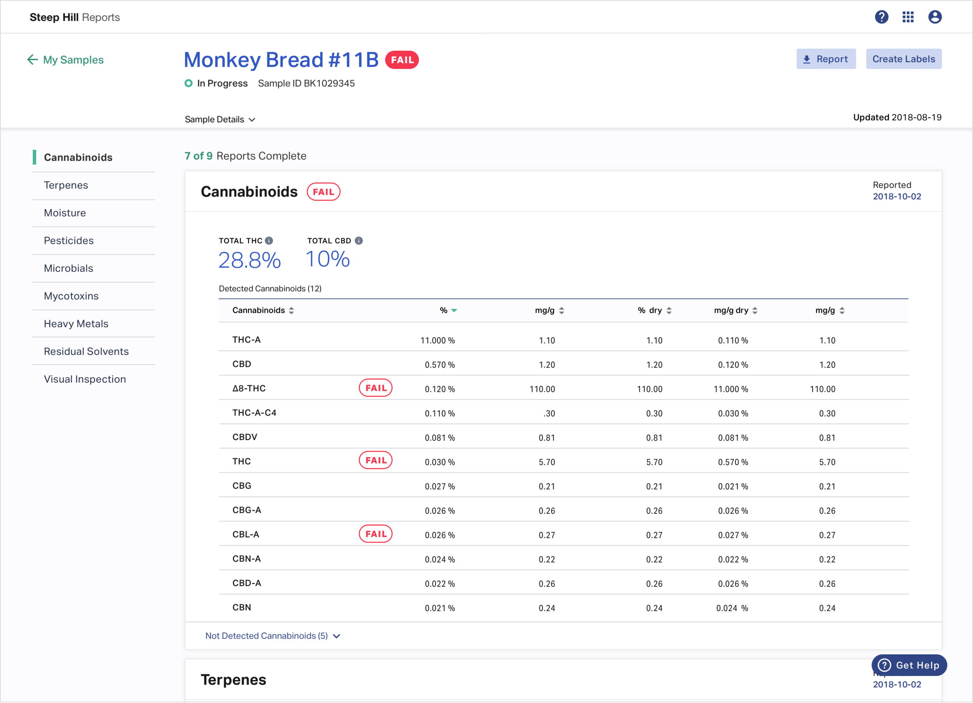The height and width of the screenshot is (703, 973).
Task: Click the Total CBD info icon
Action: pos(359,241)
